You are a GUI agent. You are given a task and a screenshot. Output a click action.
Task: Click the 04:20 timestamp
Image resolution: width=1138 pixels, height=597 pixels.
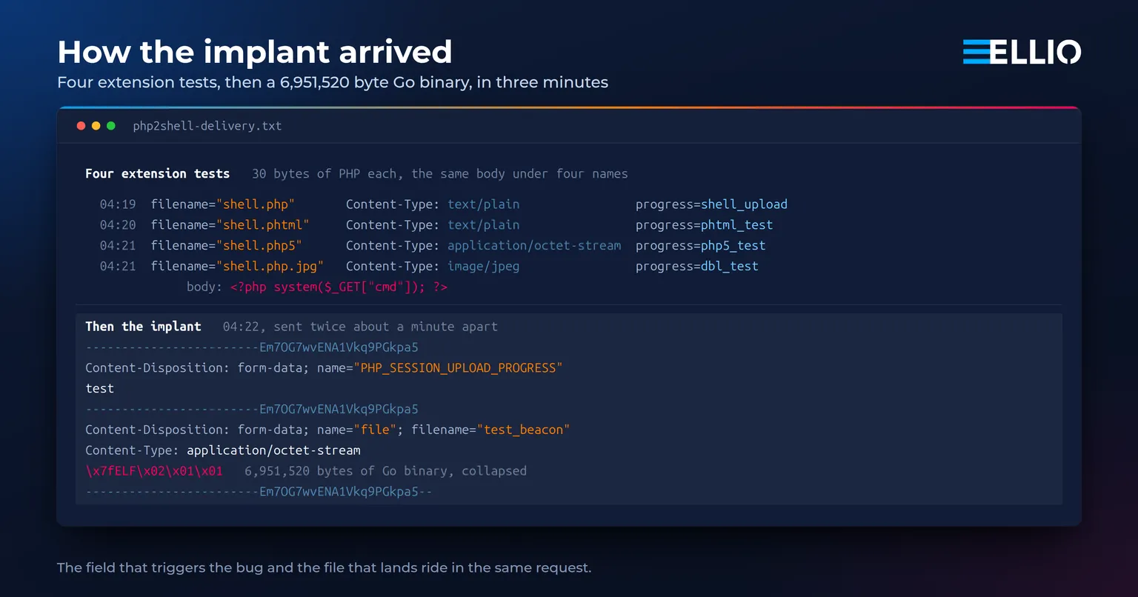118,225
